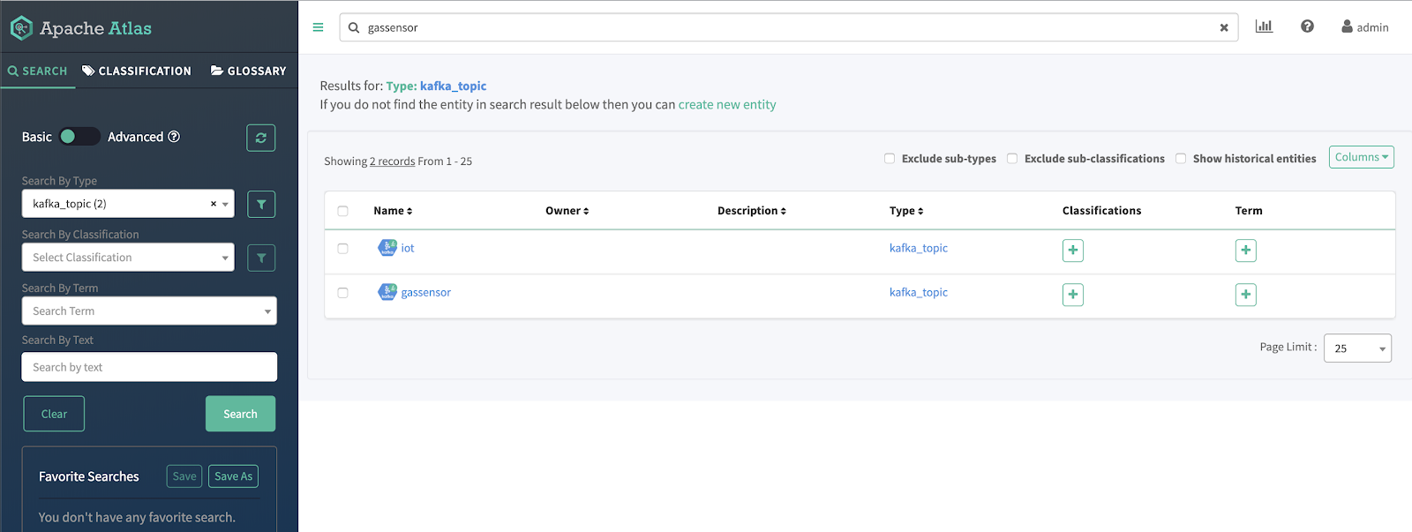Image resolution: width=1412 pixels, height=532 pixels.
Task: Select all rows using the header checkbox
Action: click(x=343, y=211)
